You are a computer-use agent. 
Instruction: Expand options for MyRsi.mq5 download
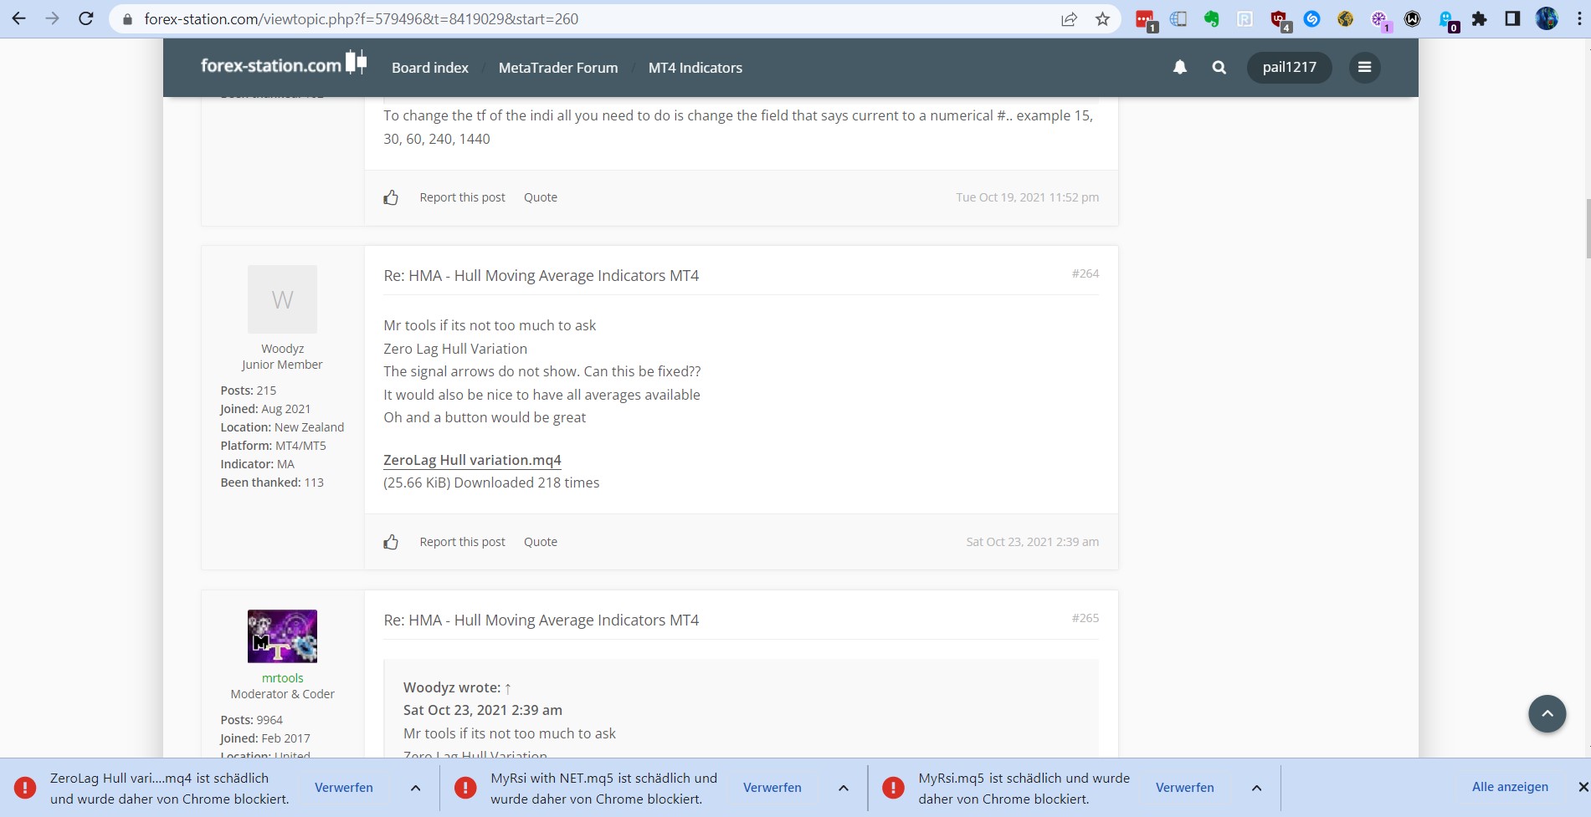(x=1256, y=788)
